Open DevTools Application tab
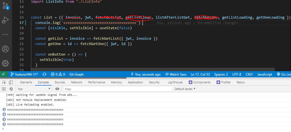Screen dimensions: 291x132 click(x=135, y=82)
